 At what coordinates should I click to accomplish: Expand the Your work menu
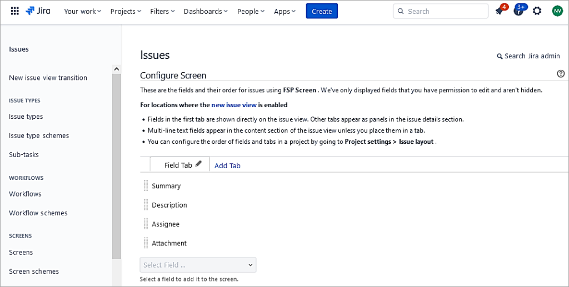click(83, 11)
